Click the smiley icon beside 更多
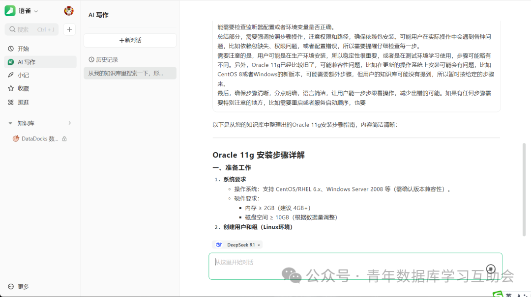 (11, 287)
